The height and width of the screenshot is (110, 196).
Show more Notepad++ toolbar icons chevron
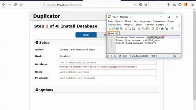click(x=179, y=28)
